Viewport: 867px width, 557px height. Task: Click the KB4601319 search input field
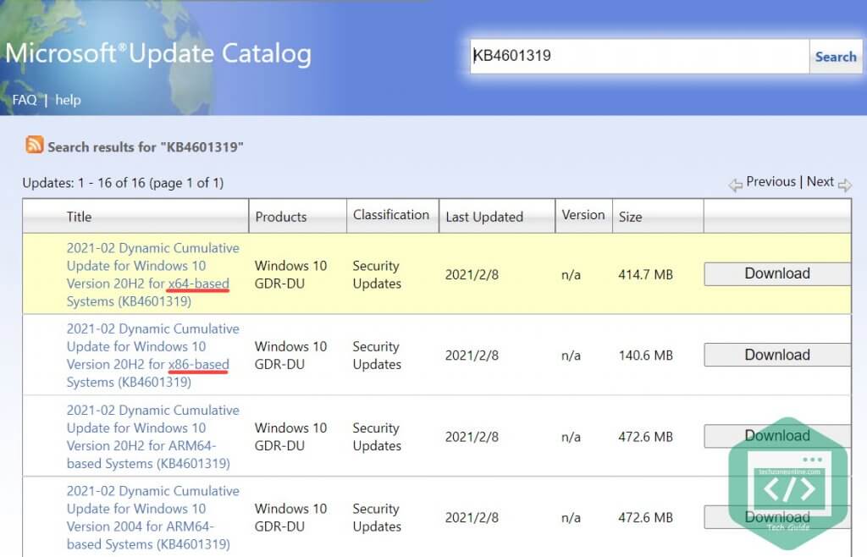point(639,57)
